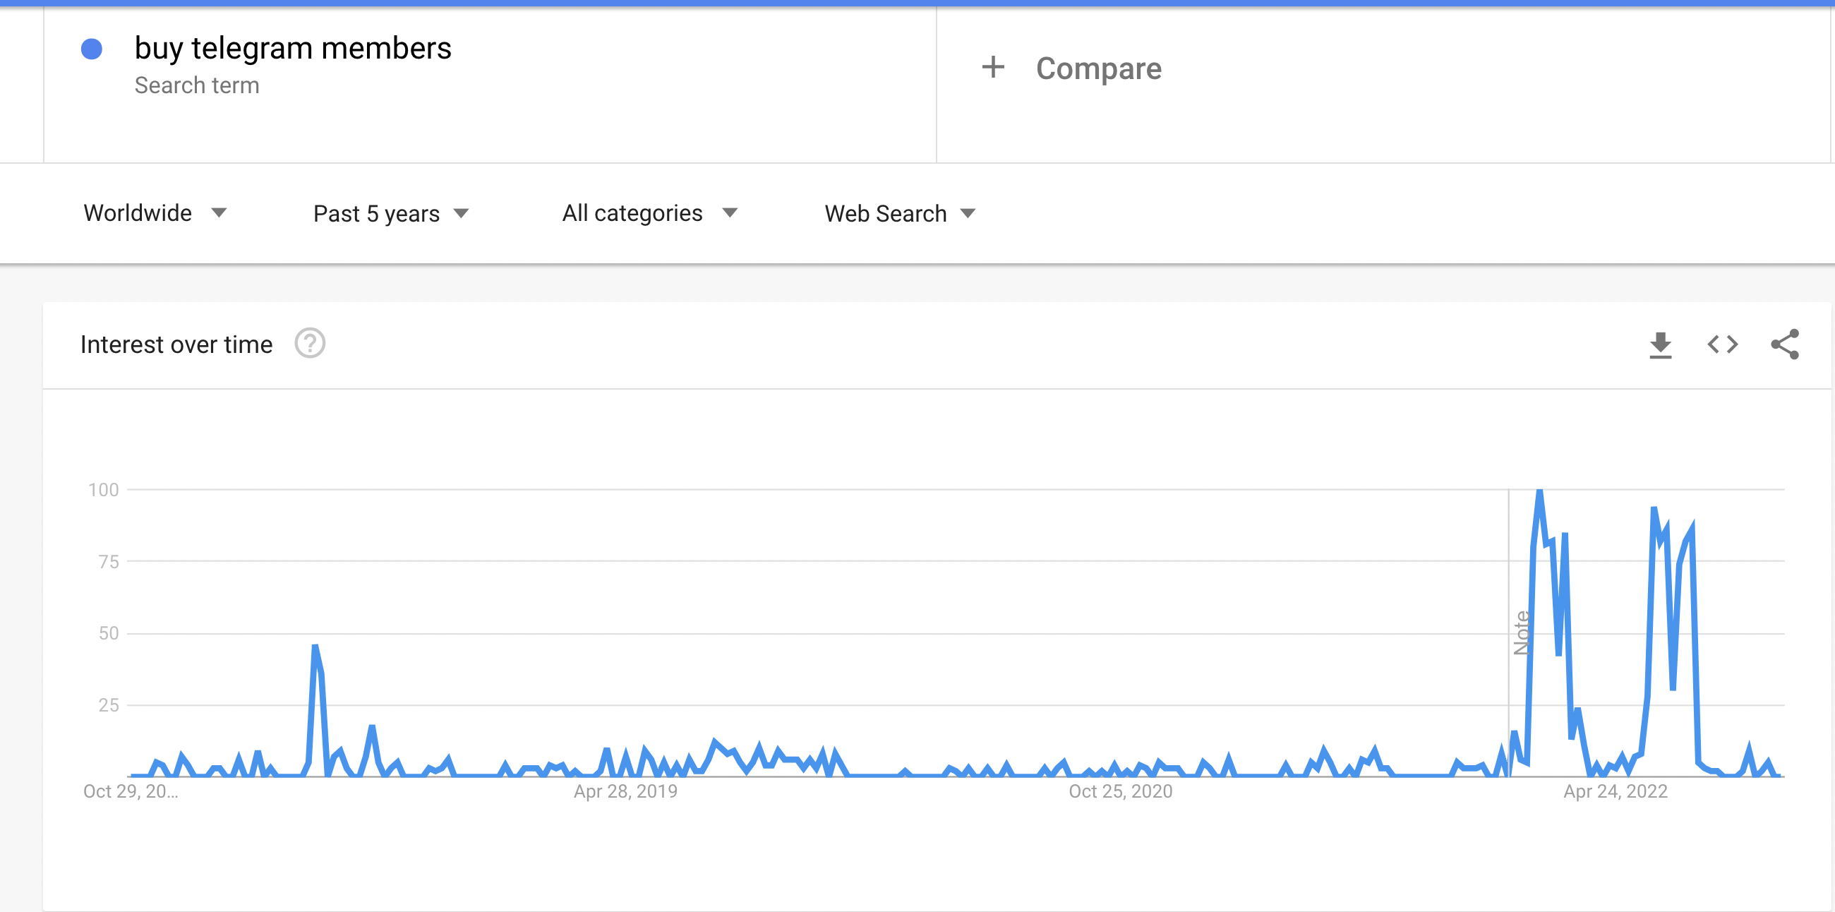
Task: Select the Apr 28, 2019 axis label
Action: 625,791
